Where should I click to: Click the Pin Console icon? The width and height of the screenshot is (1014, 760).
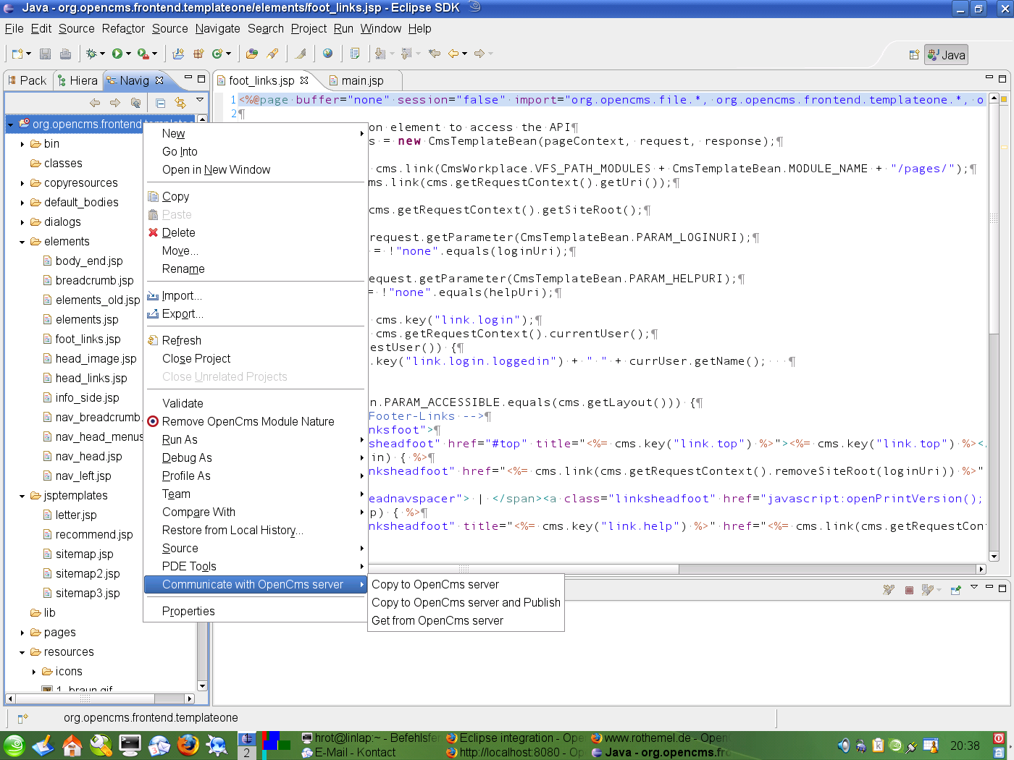956,590
